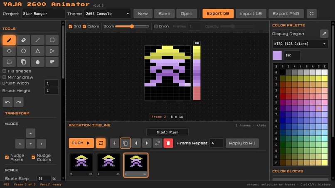Play the animation
The image size is (335, 188).
[81, 143]
